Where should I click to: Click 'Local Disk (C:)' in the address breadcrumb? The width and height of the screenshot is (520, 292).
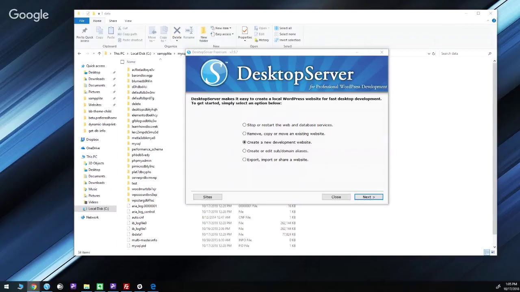tap(141, 54)
